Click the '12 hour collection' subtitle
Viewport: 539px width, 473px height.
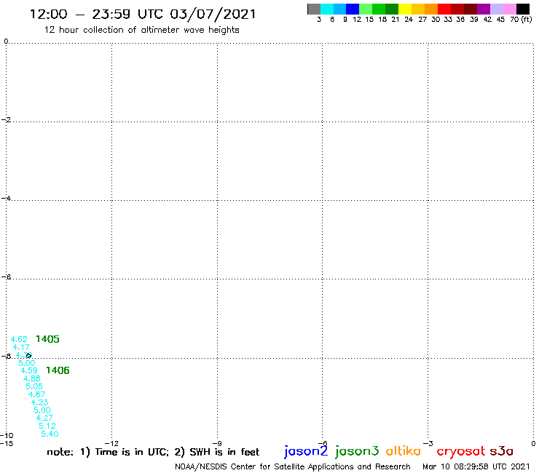(x=141, y=30)
